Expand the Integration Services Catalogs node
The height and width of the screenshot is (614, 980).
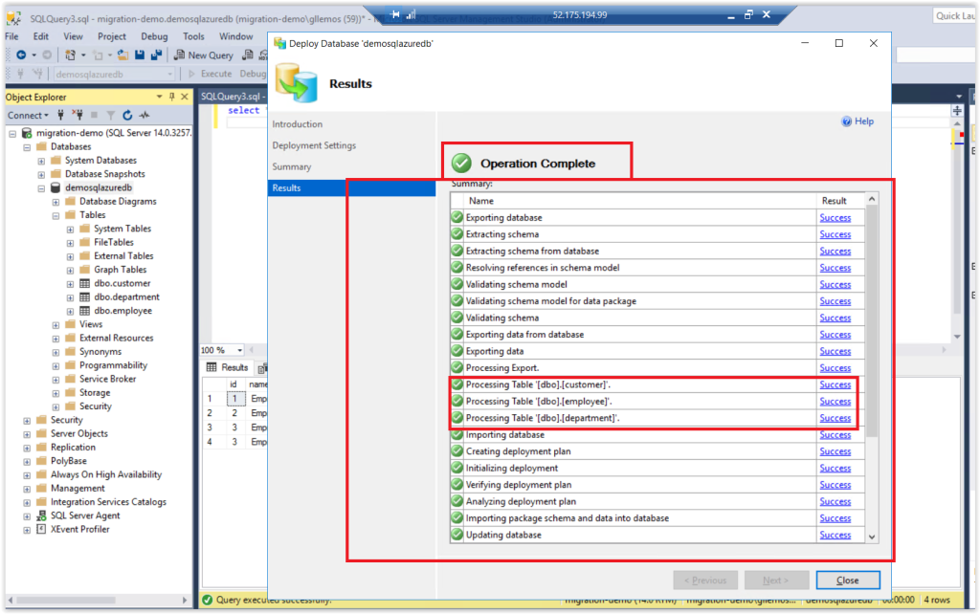click(x=27, y=503)
